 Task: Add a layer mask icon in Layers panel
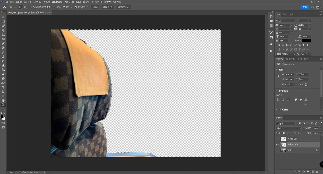click(x=299, y=171)
